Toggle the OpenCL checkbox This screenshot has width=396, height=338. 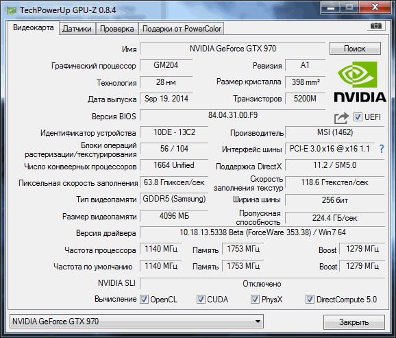click(x=144, y=300)
